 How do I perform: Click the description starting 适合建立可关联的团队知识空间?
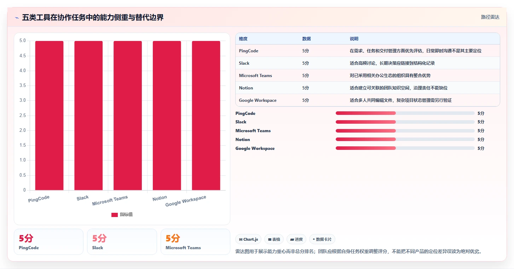(399, 88)
